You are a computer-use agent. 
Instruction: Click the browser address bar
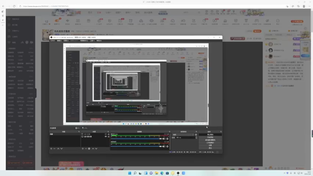click(152, 6)
